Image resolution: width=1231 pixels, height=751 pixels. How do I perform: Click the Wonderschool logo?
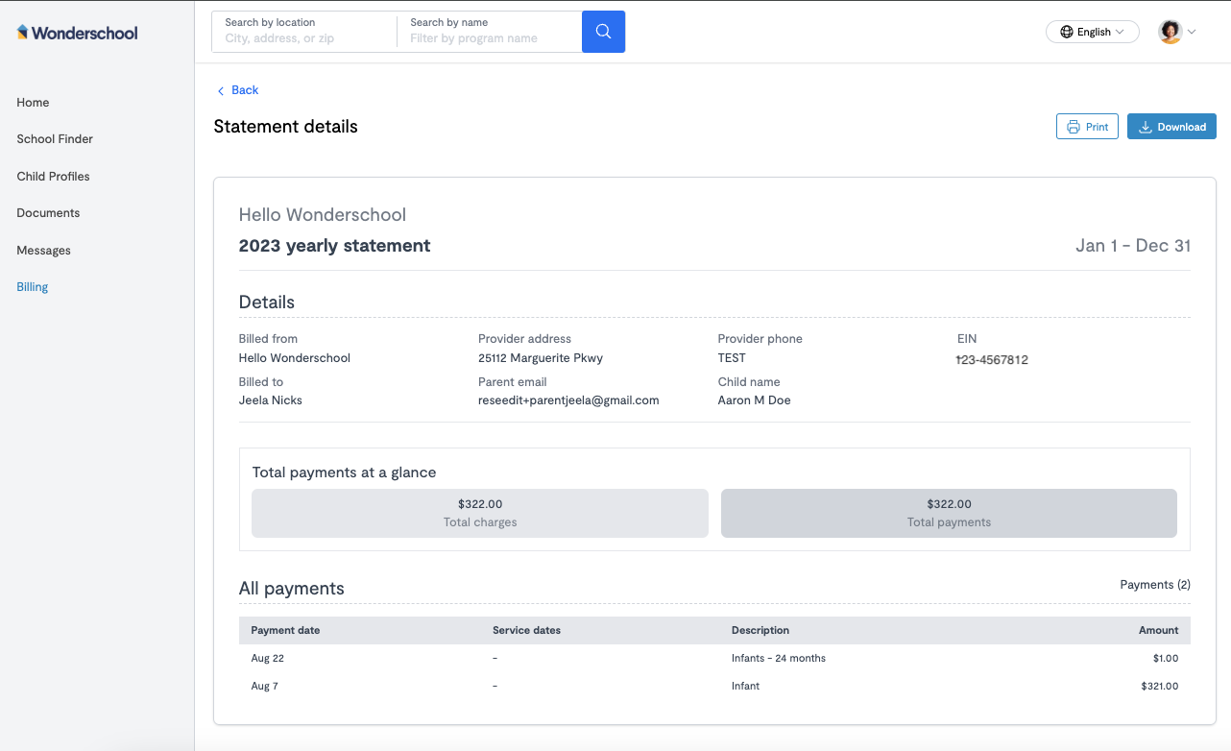click(x=78, y=33)
